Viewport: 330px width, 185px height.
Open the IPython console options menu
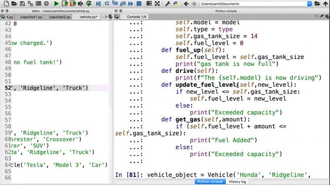coord(327,16)
